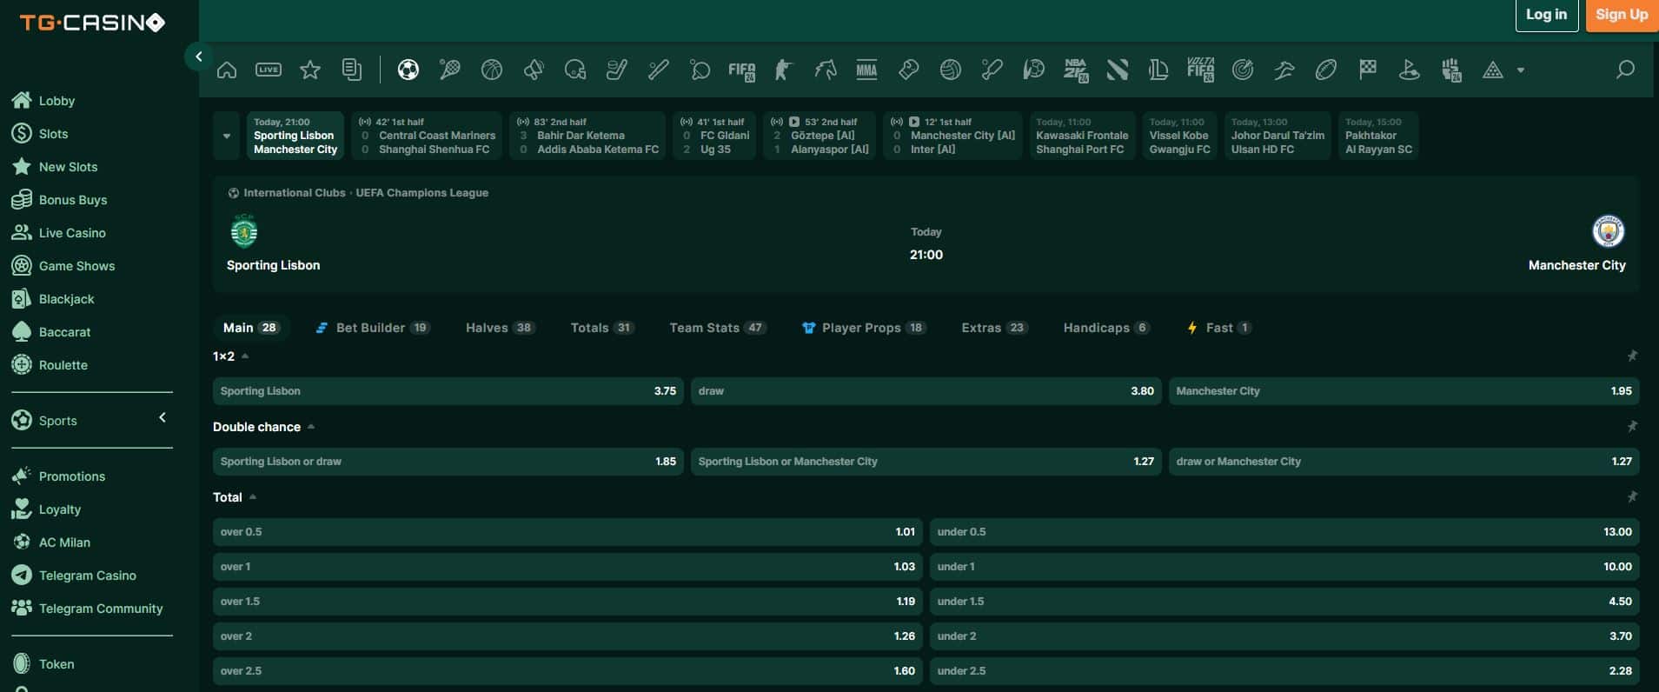The width and height of the screenshot is (1659, 692).
Task: Open the Live Casino sidebar link
Action: click(72, 233)
